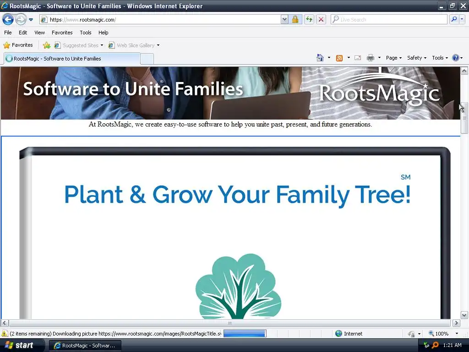This screenshot has height=352, width=469.
Task: Click the horizontal scrollbar right arrow
Action: click(x=456, y=323)
